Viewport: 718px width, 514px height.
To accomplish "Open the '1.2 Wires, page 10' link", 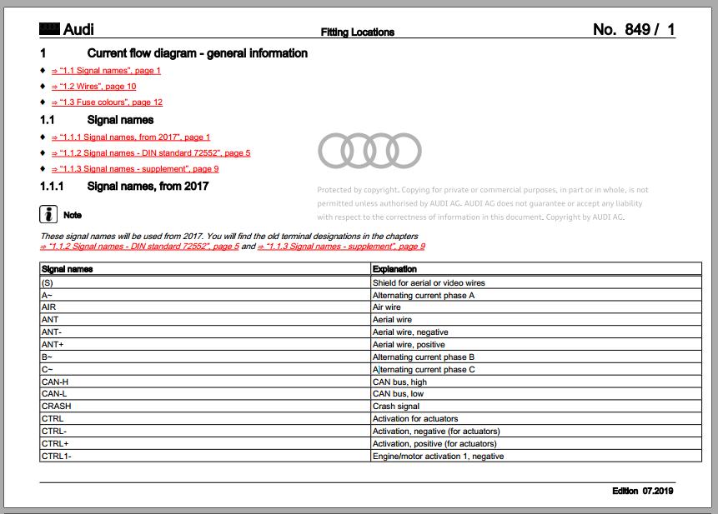I will pyautogui.click(x=93, y=87).
